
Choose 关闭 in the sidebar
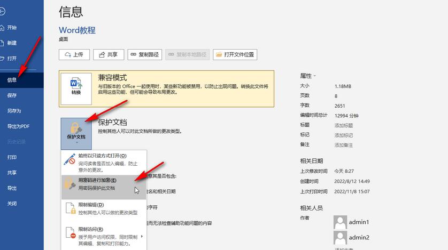(x=12, y=204)
